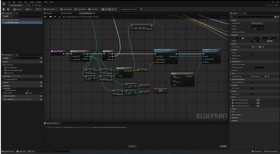
Task: Save the blueprint with the floppy disk icon
Action: (4, 9)
